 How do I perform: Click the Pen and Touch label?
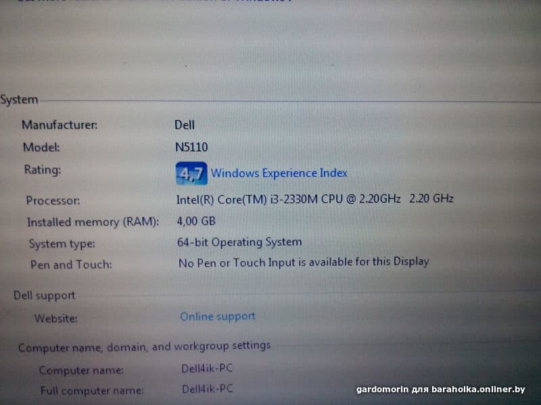click(72, 265)
